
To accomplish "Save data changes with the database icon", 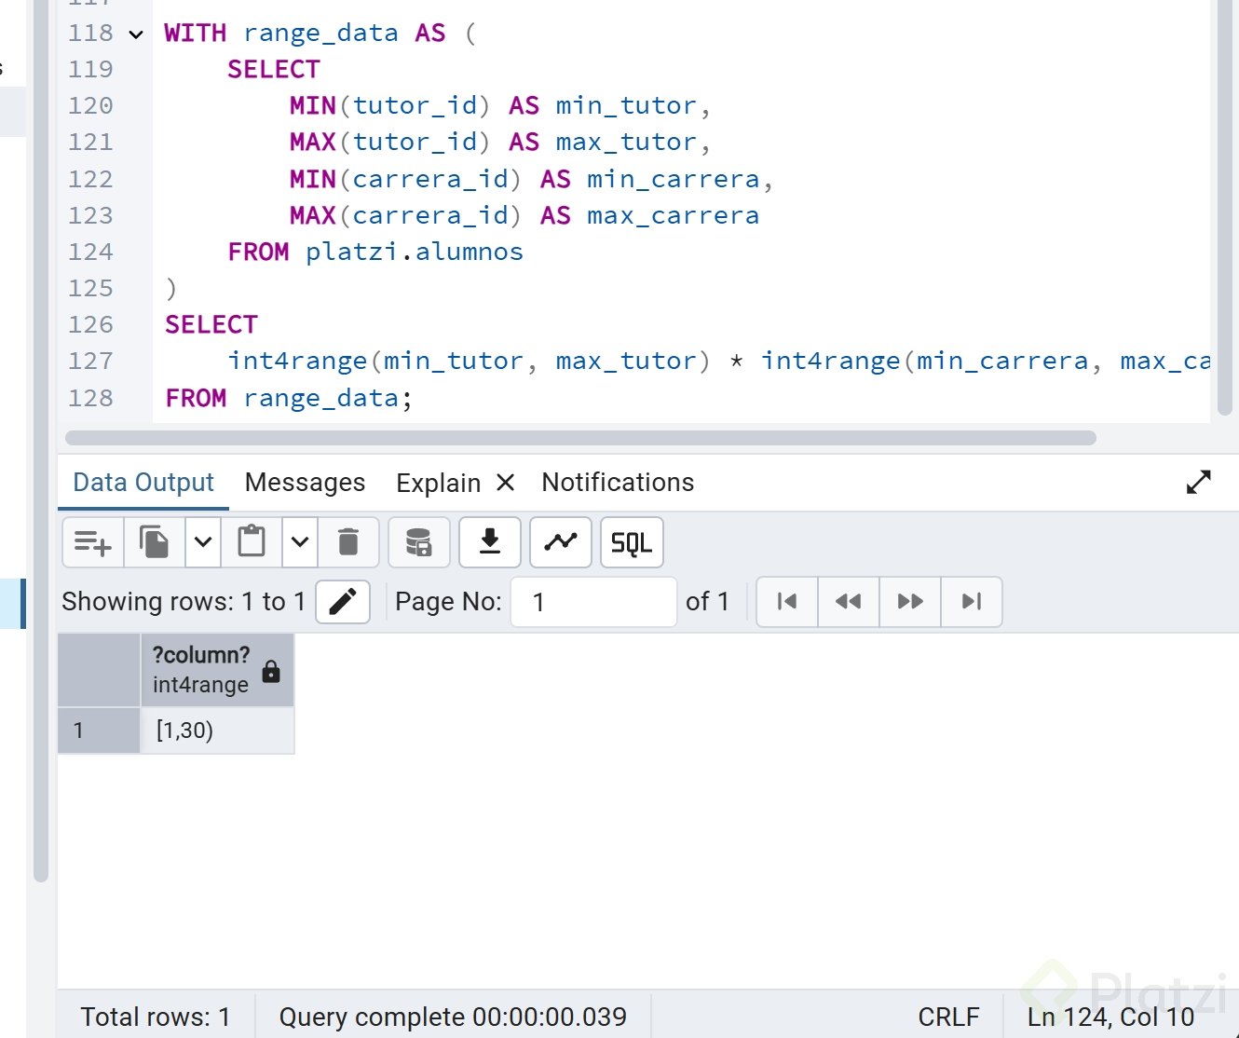I will (419, 542).
